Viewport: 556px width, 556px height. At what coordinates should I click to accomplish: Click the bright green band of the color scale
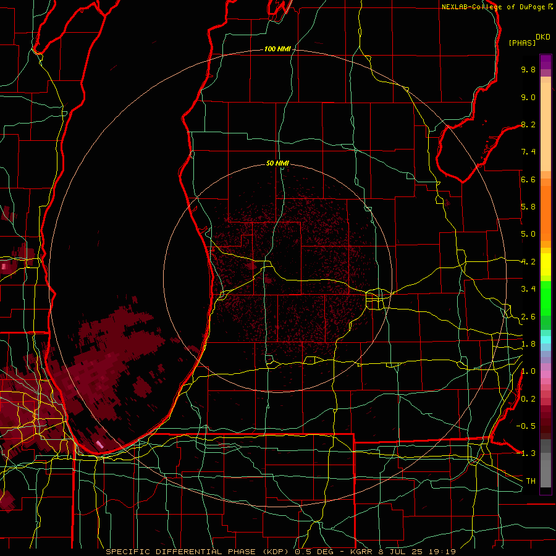coord(545,298)
